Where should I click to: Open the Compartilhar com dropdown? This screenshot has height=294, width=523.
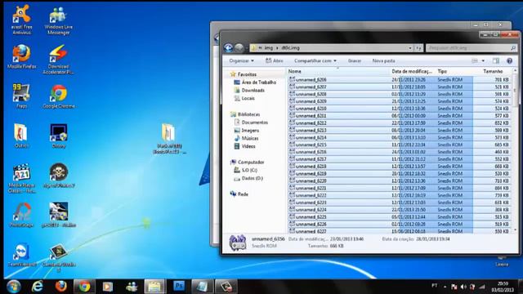(x=315, y=61)
